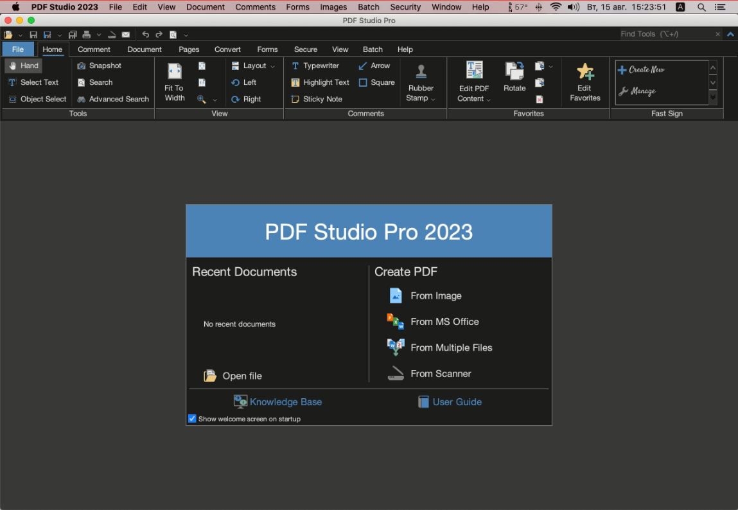
Task: Create PDF From Image
Action: [x=425, y=296]
